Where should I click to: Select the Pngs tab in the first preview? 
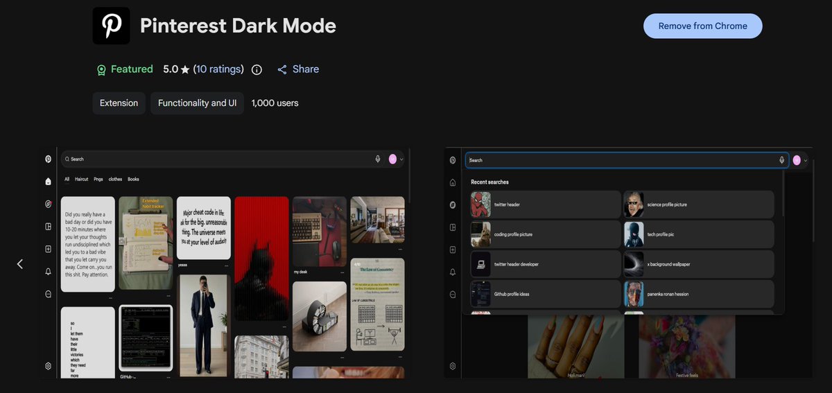point(98,179)
